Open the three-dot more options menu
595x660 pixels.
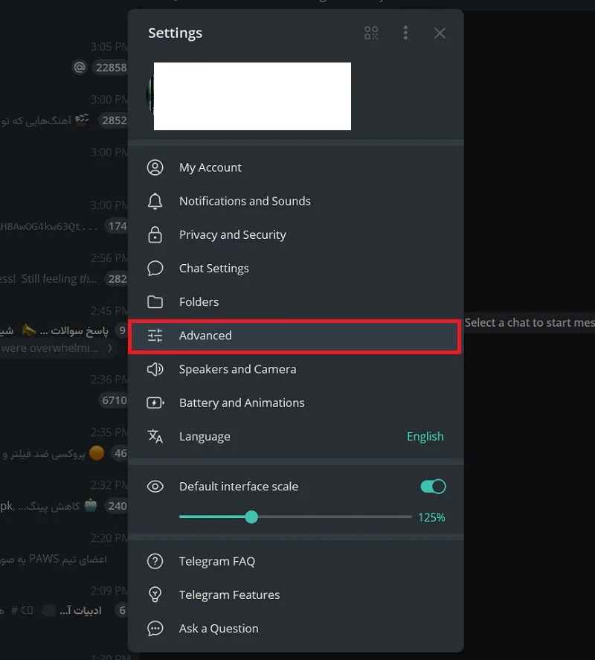[x=405, y=33]
